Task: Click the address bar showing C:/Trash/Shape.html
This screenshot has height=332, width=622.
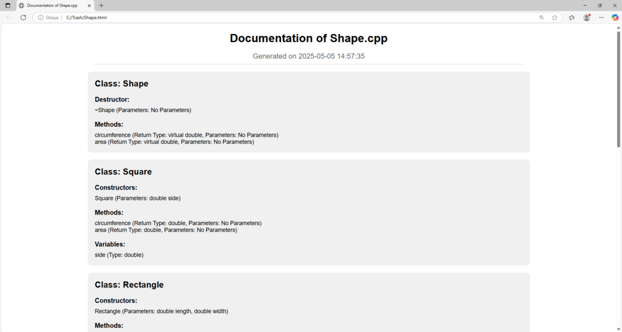Action: (248, 18)
